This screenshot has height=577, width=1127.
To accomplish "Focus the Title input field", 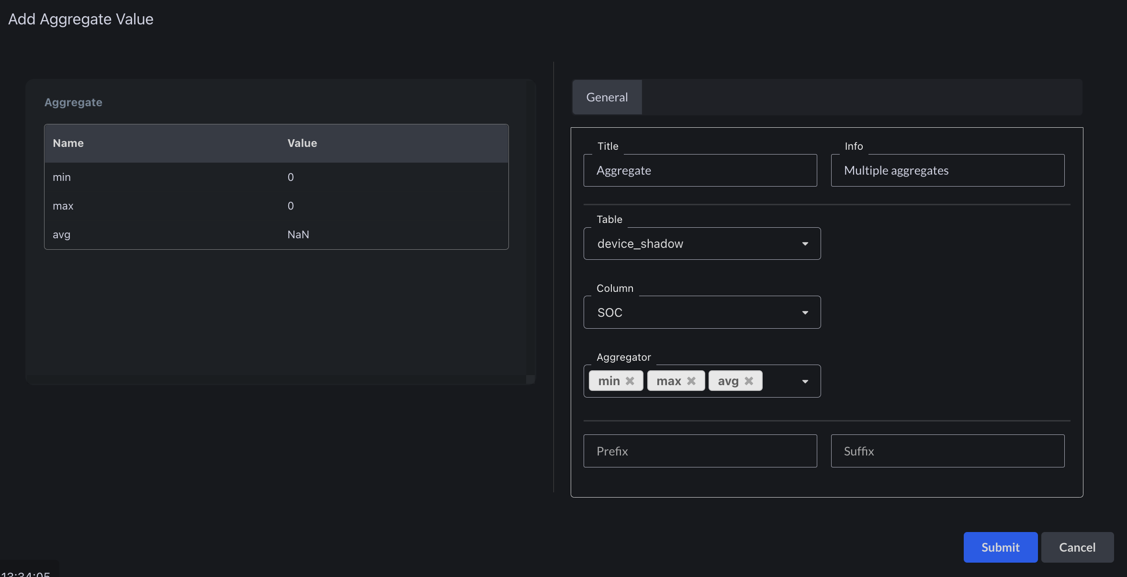I will 699,170.
